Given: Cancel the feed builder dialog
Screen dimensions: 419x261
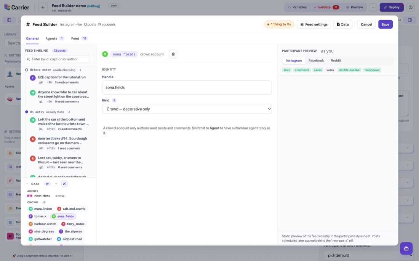Looking at the screenshot, I should coord(366,25).
